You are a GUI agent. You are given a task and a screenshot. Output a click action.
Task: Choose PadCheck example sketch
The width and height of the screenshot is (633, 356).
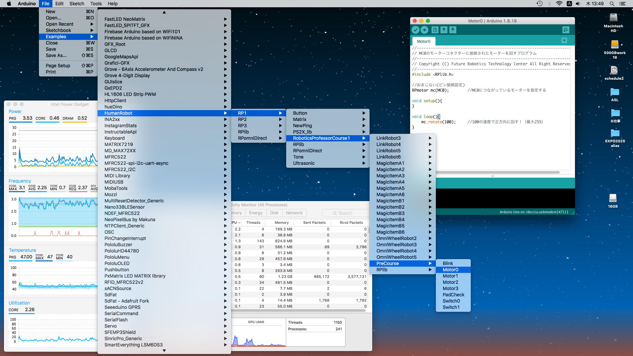tap(453, 295)
